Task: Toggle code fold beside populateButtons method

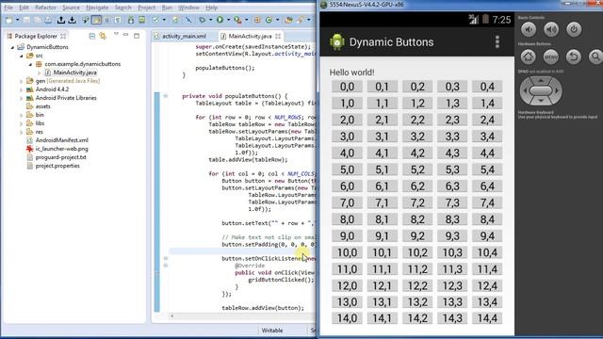Action: 166,96
